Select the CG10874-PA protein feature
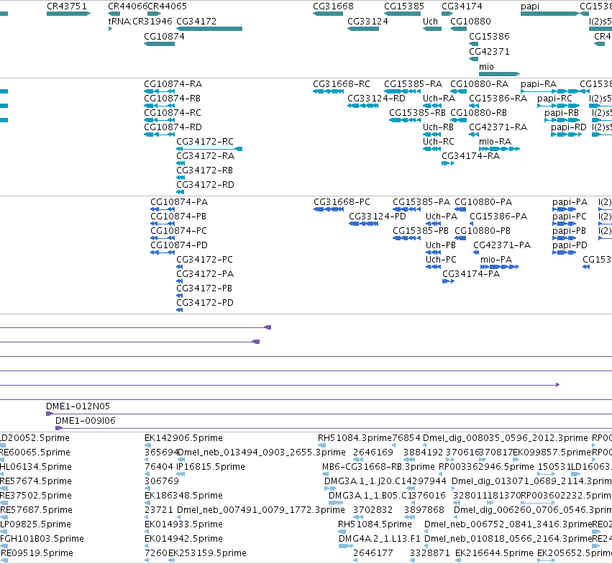612x564 pixels. pos(163,209)
